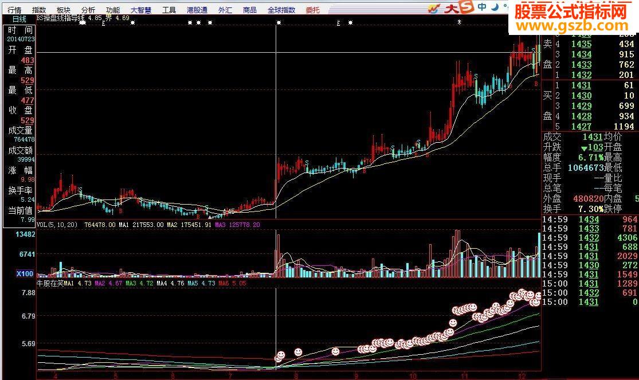The width and height of the screenshot is (639, 380).
Task: Click the first E event marker at chart top
Action: [x=104, y=23]
